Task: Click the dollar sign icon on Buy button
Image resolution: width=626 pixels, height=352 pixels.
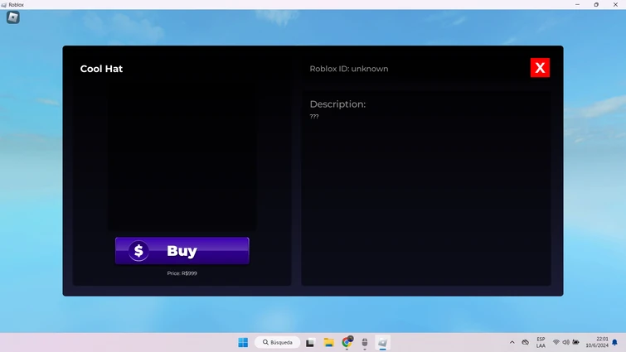Action: pos(138,251)
